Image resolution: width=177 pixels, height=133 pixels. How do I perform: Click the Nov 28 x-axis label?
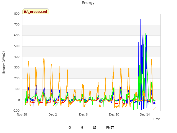[22, 114]
